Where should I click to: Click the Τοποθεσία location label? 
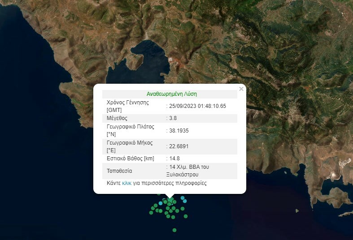click(x=119, y=171)
